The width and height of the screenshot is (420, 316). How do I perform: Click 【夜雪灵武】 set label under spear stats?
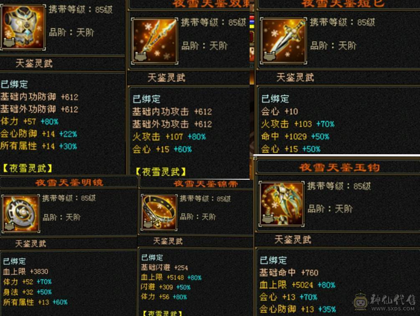[x=160, y=172]
